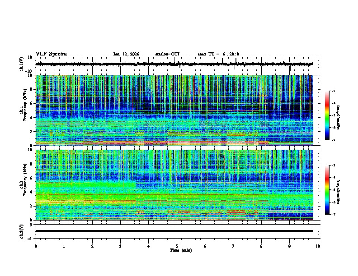The width and height of the screenshot is (358, 276).
Task: Click the "-7" label on ch.1 colorbar
Action: click(333, 140)
